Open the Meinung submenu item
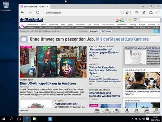 coord(31,28)
